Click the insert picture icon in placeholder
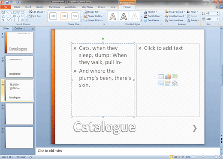223x159 pixels. click(x=161, y=83)
